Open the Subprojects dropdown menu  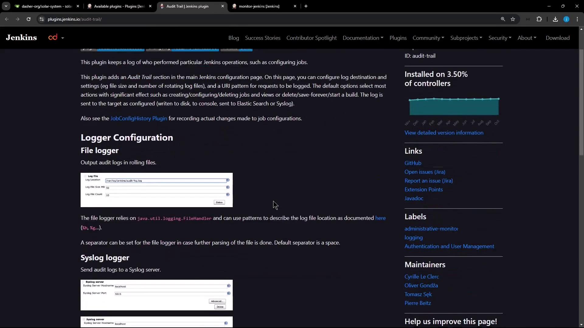(x=466, y=38)
